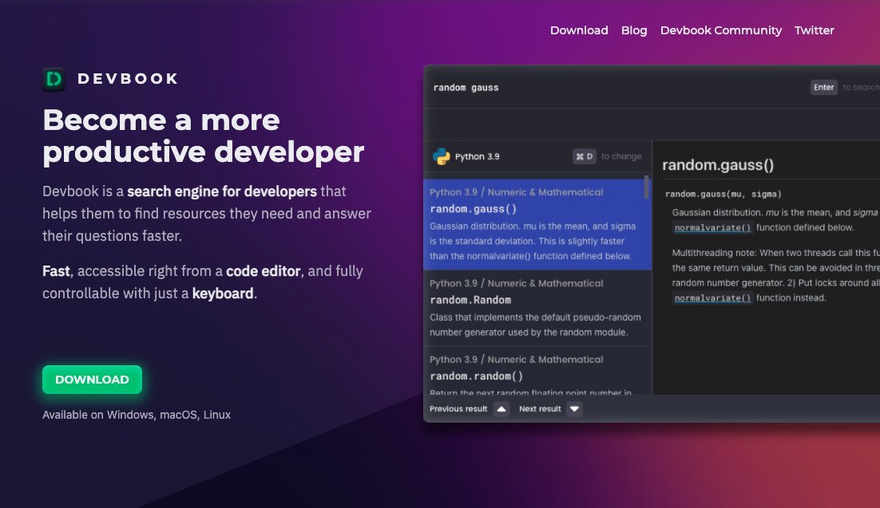880x508 pixels.
Task: Click the Python logo icon
Action: (x=442, y=156)
